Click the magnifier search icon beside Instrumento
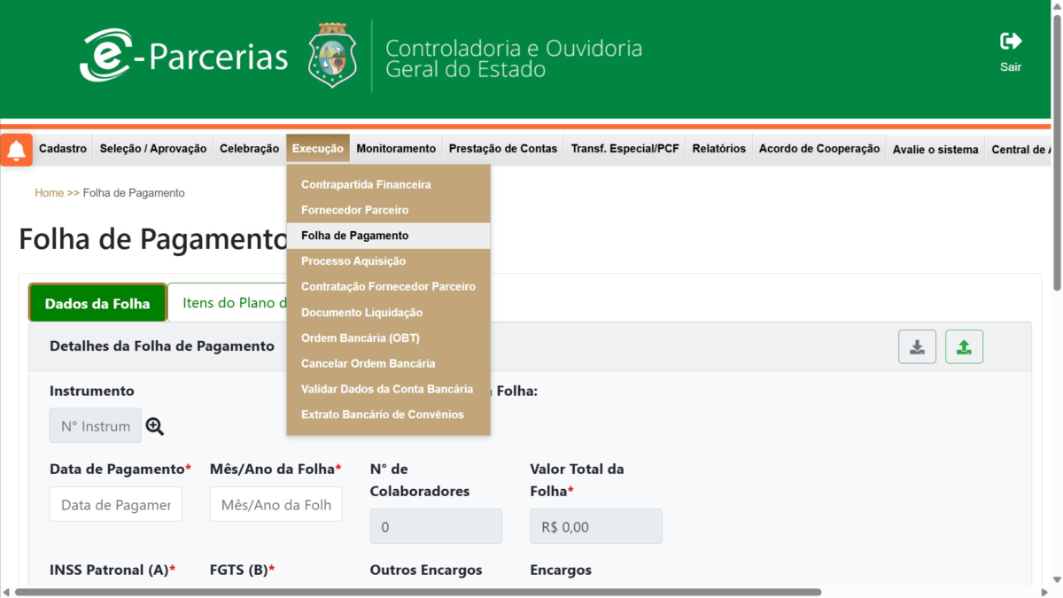This screenshot has width=1063, height=598. pyautogui.click(x=155, y=426)
